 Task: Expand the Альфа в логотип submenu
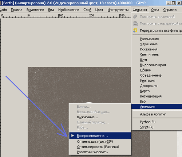point(157,114)
